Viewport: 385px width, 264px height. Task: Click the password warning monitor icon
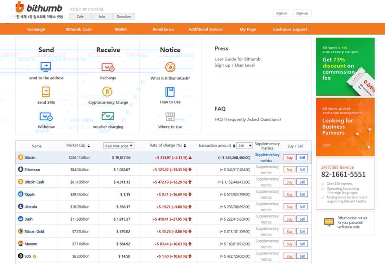329,222
